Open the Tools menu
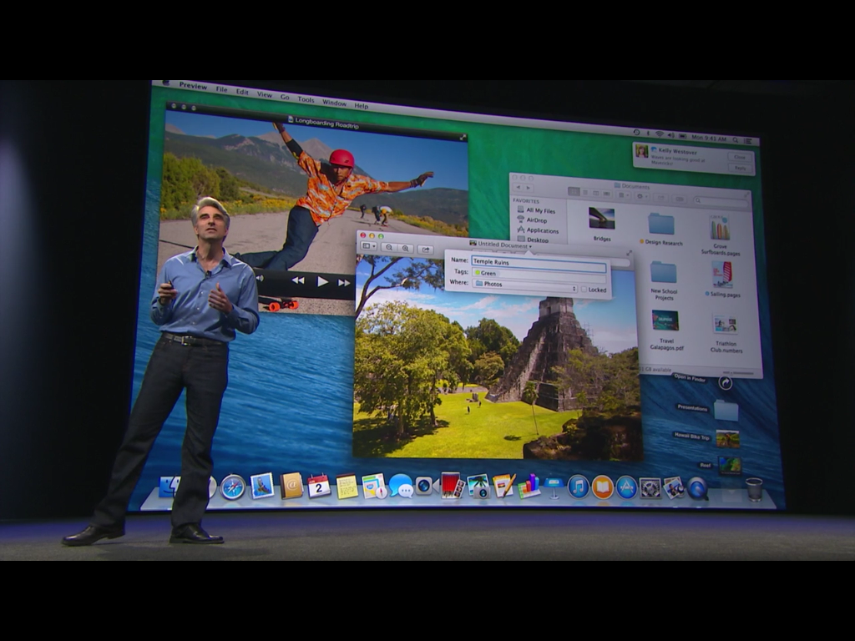 point(306,99)
